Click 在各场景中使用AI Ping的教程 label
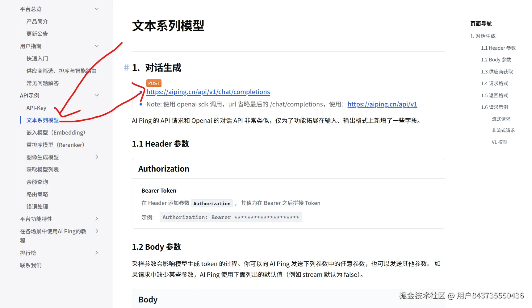The width and height of the screenshot is (532, 308). 53,236
